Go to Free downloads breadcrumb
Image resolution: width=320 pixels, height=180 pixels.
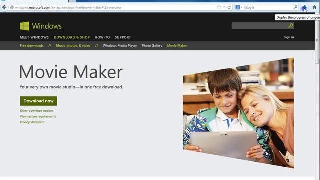tap(32, 46)
